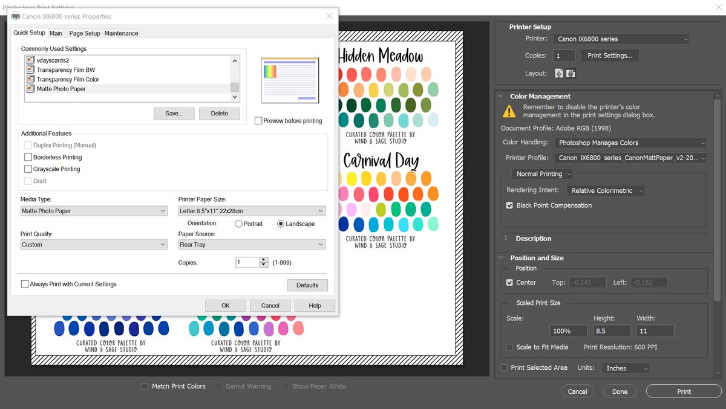Click the vdayscards2 preset icon
Screen dimensions: 726x409
(x=30, y=60)
